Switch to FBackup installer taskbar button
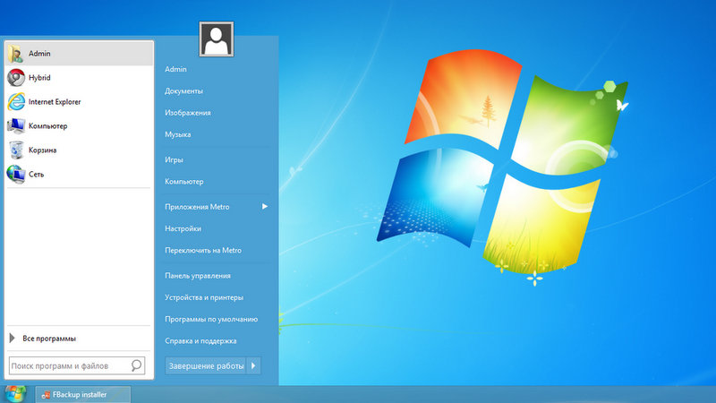This screenshot has height=403, width=716. click(x=83, y=395)
